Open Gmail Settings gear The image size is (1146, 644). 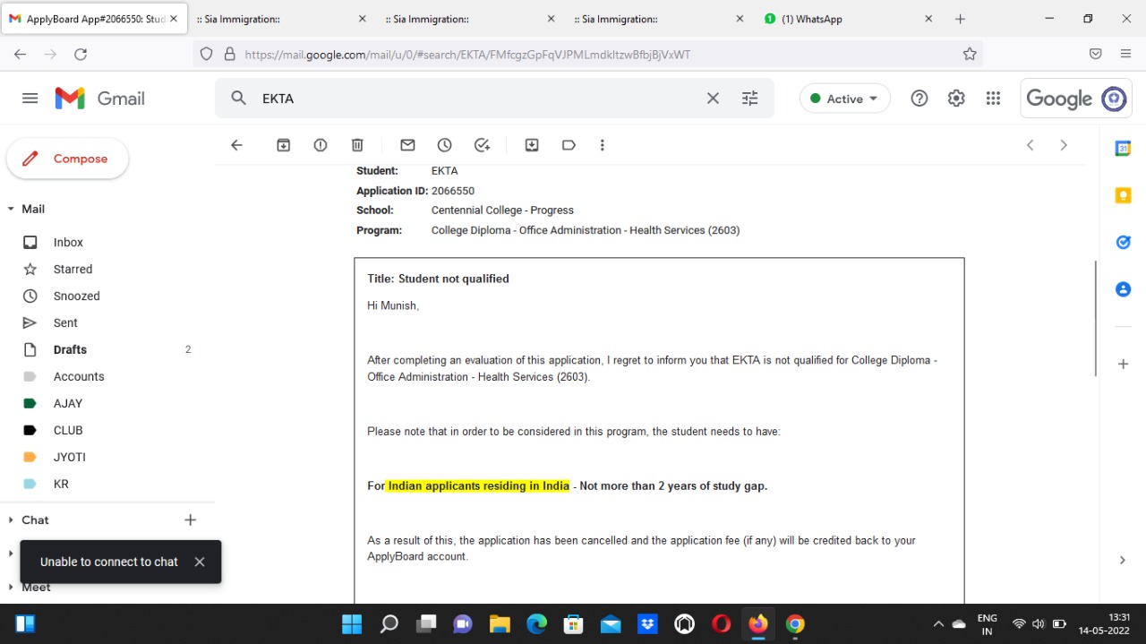956,99
